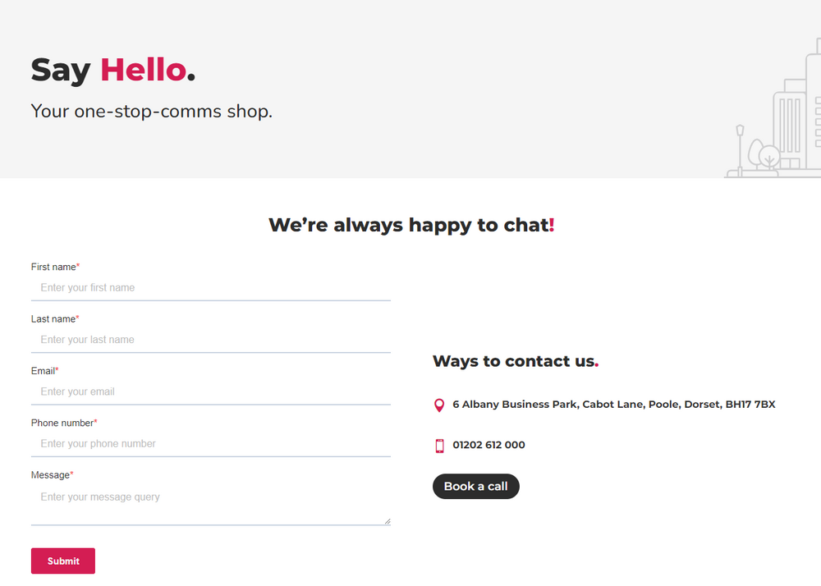Screen dimensions: 821x586
Task: Click the Ways to contact us heading
Action: (516, 361)
